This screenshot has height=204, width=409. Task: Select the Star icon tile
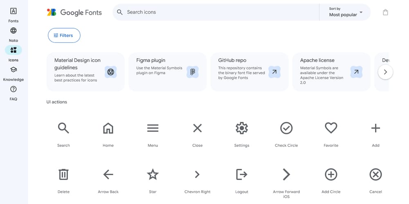pos(153,174)
